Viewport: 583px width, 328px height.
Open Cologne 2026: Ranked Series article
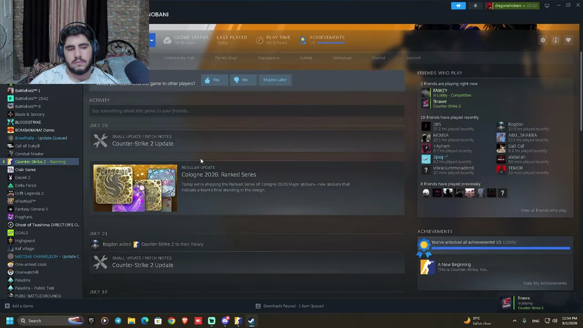[x=219, y=174]
